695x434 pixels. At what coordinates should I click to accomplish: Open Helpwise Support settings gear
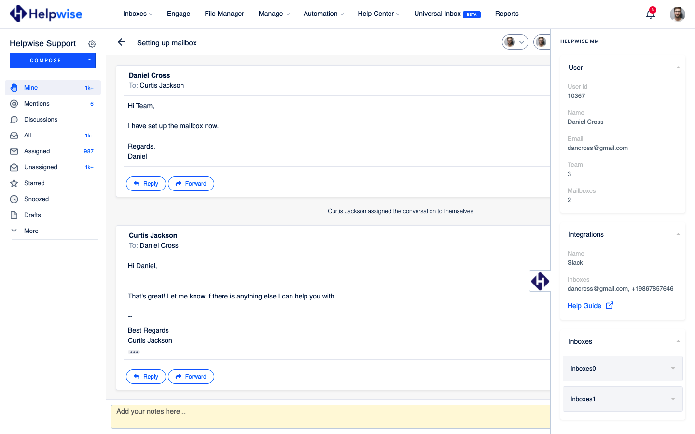click(92, 44)
